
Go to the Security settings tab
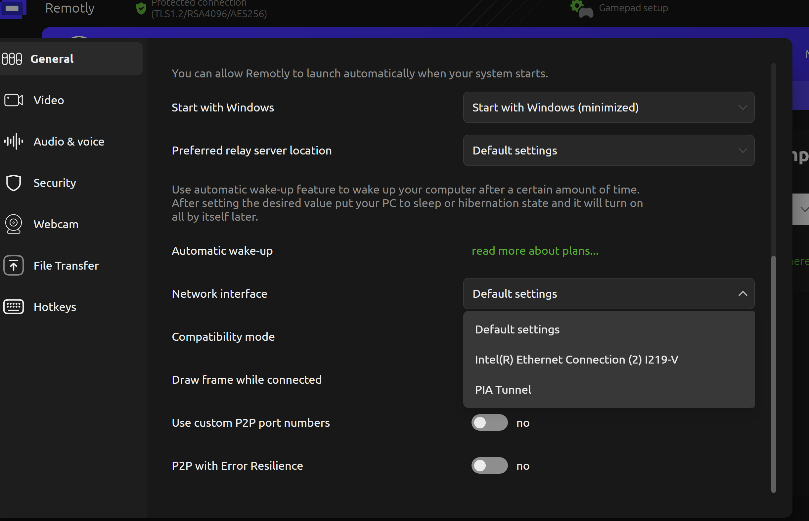click(71, 183)
